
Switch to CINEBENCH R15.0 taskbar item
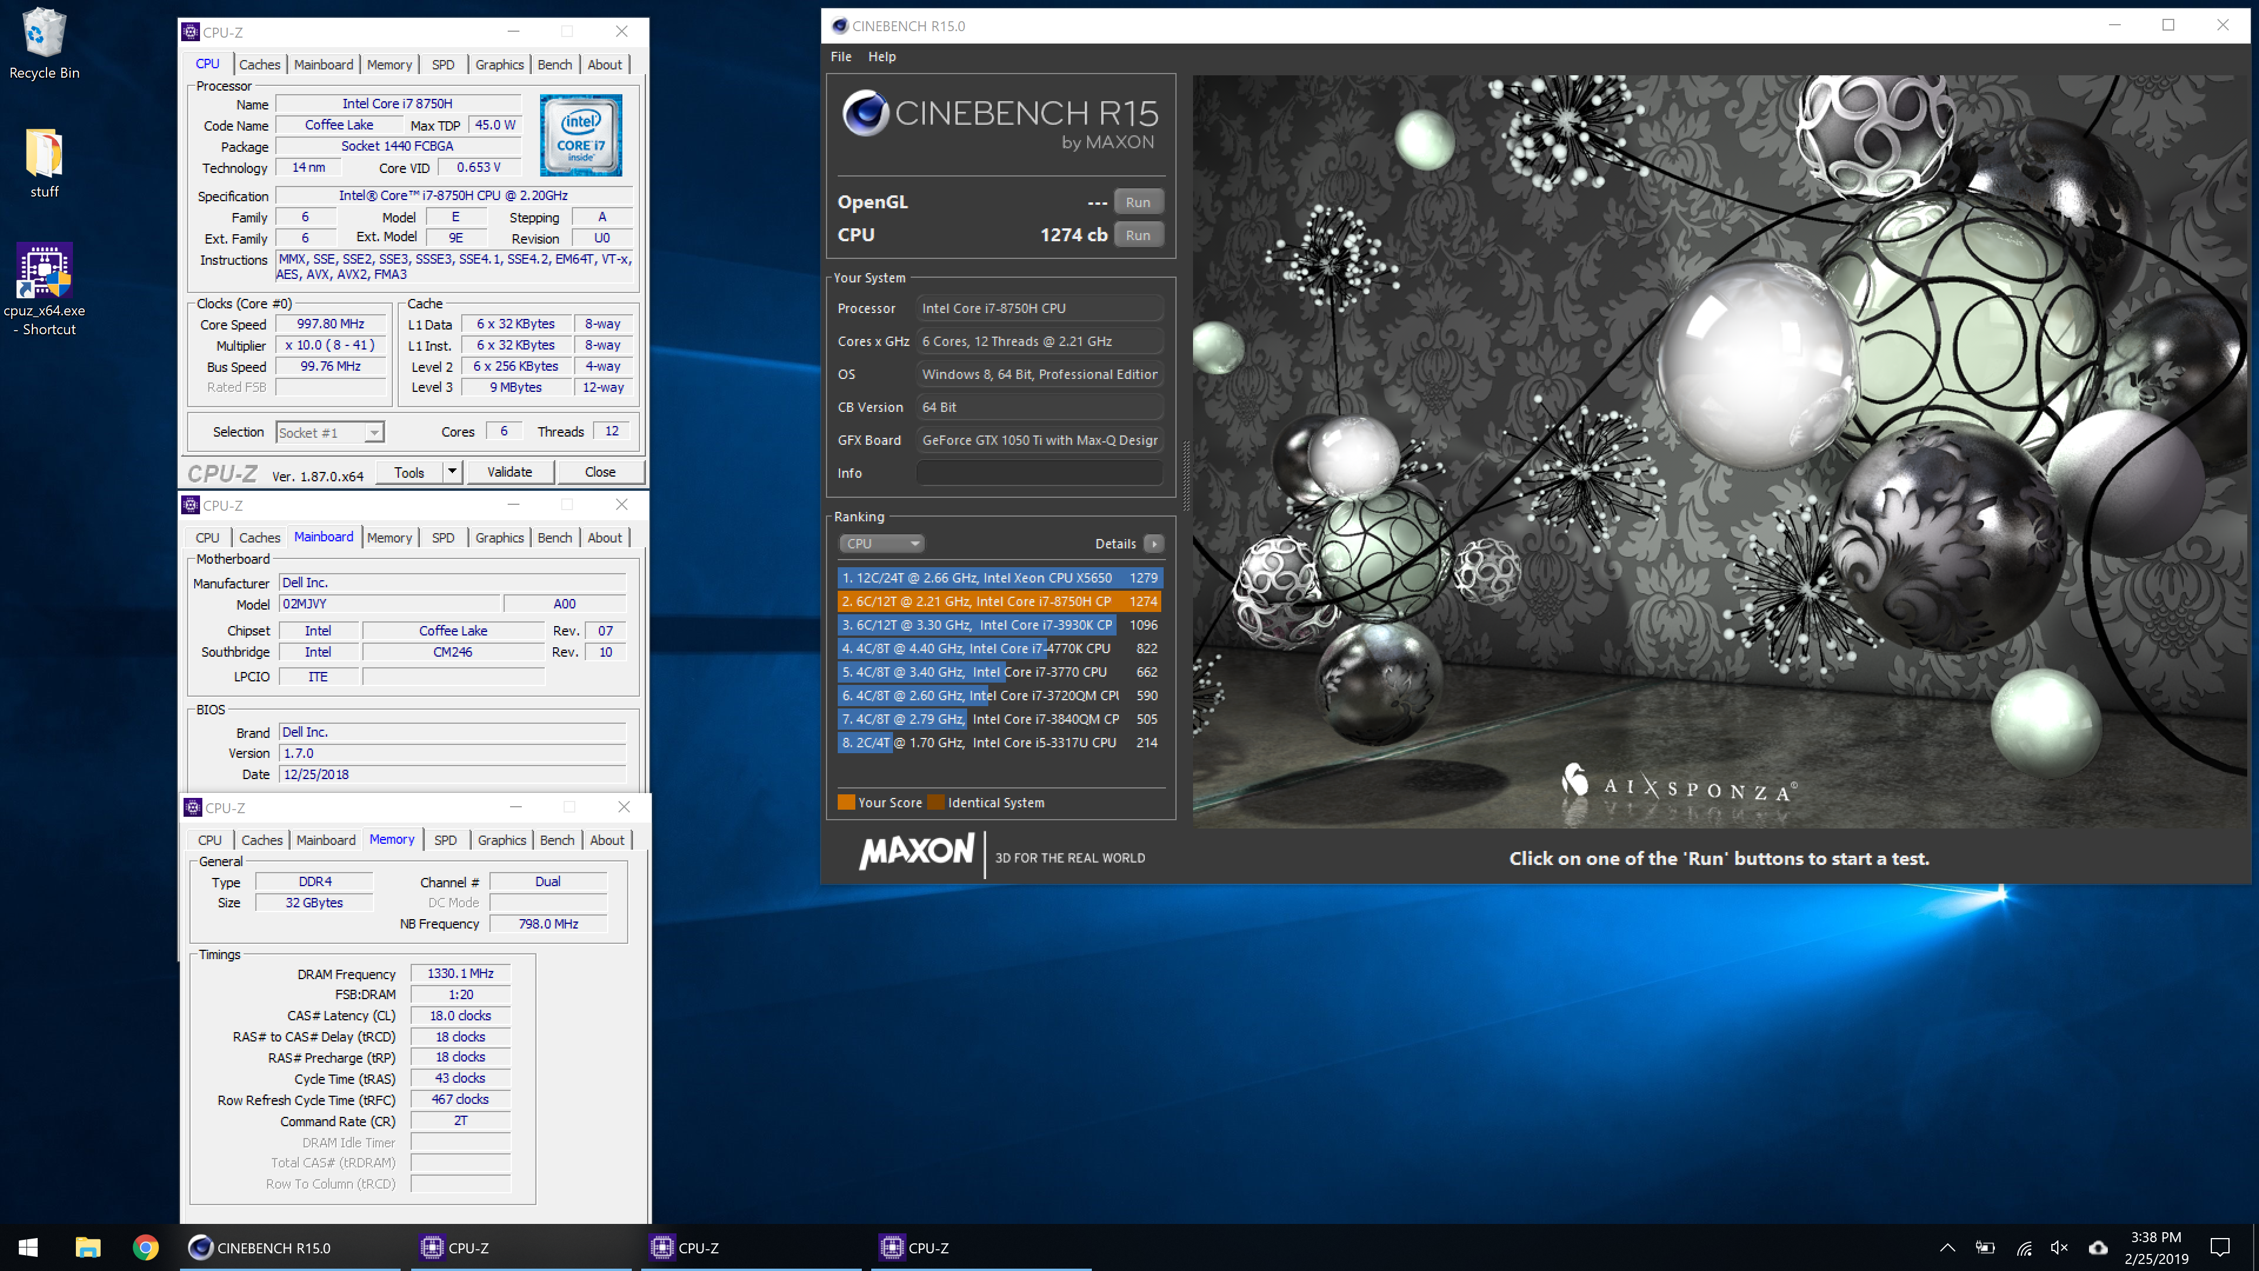290,1247
